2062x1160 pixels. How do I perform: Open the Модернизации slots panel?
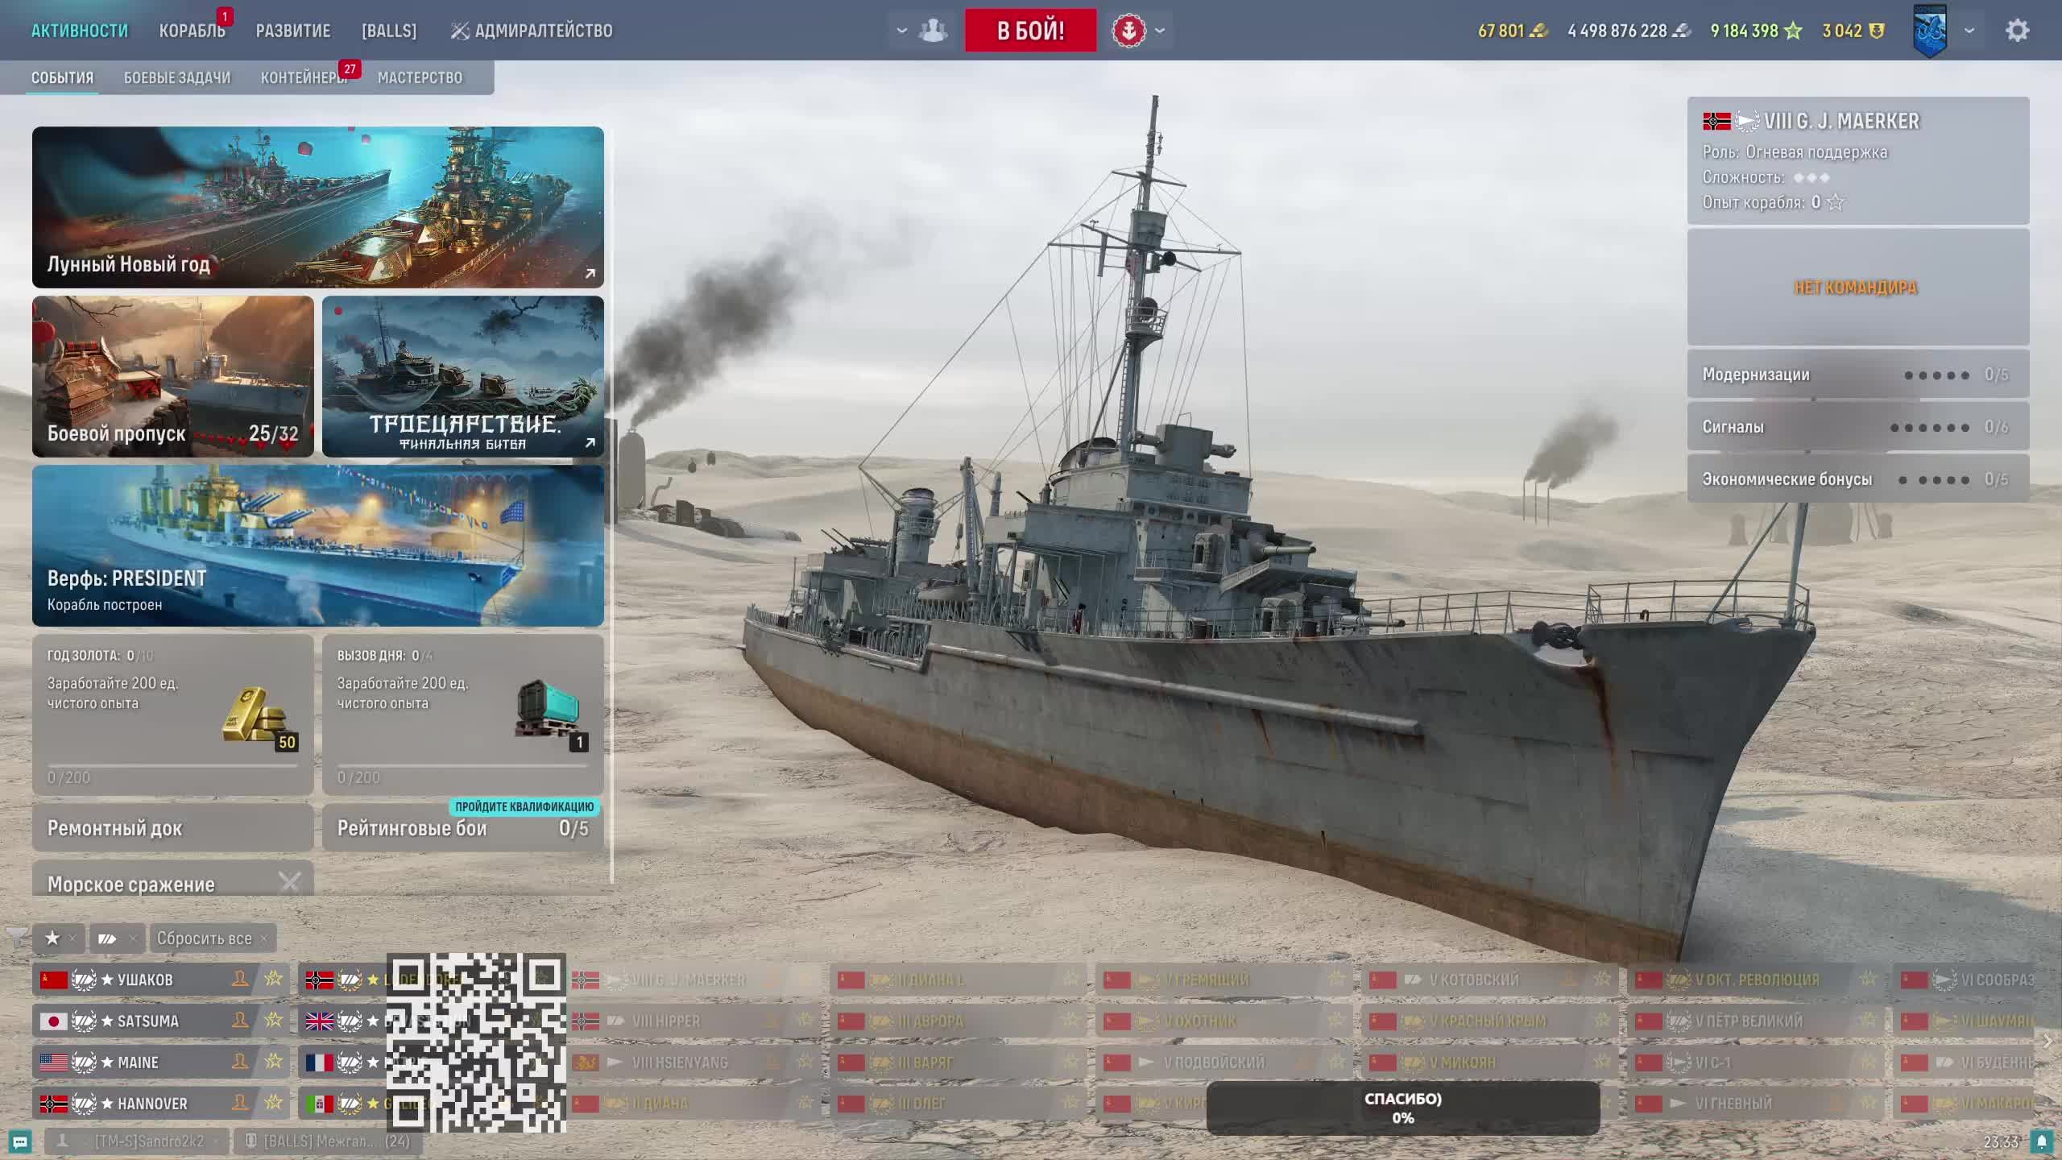tap(1857, 375)
